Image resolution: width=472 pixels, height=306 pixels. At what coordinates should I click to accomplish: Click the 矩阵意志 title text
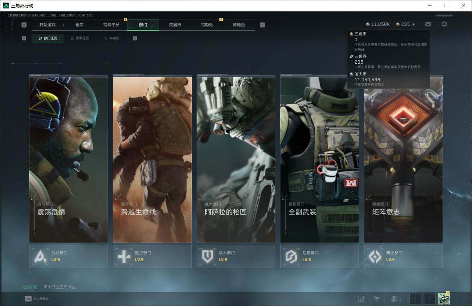click(386, 212)
